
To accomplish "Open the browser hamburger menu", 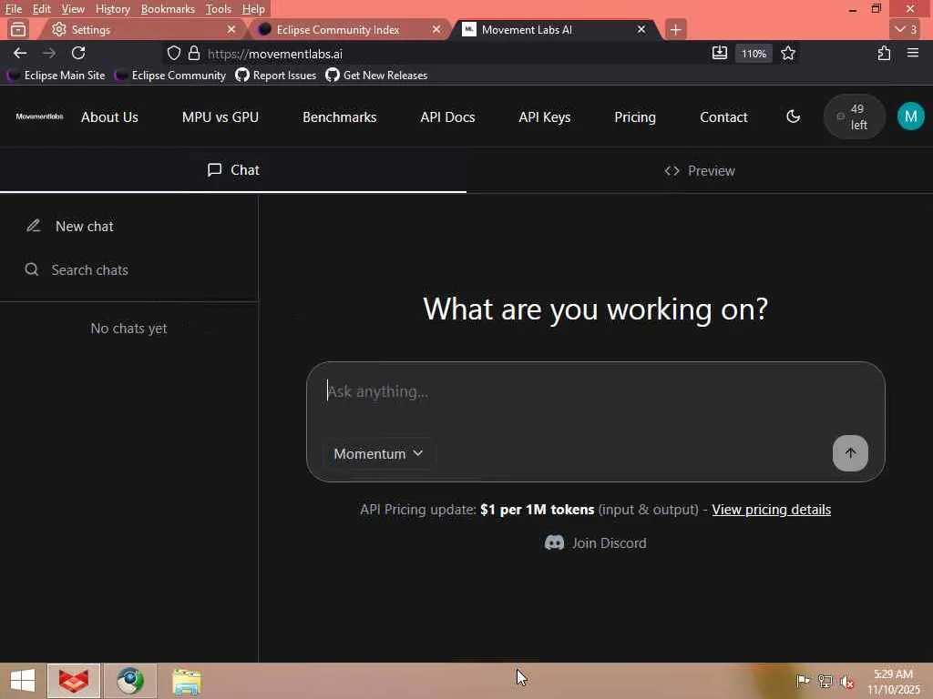I will coord(913,53).
